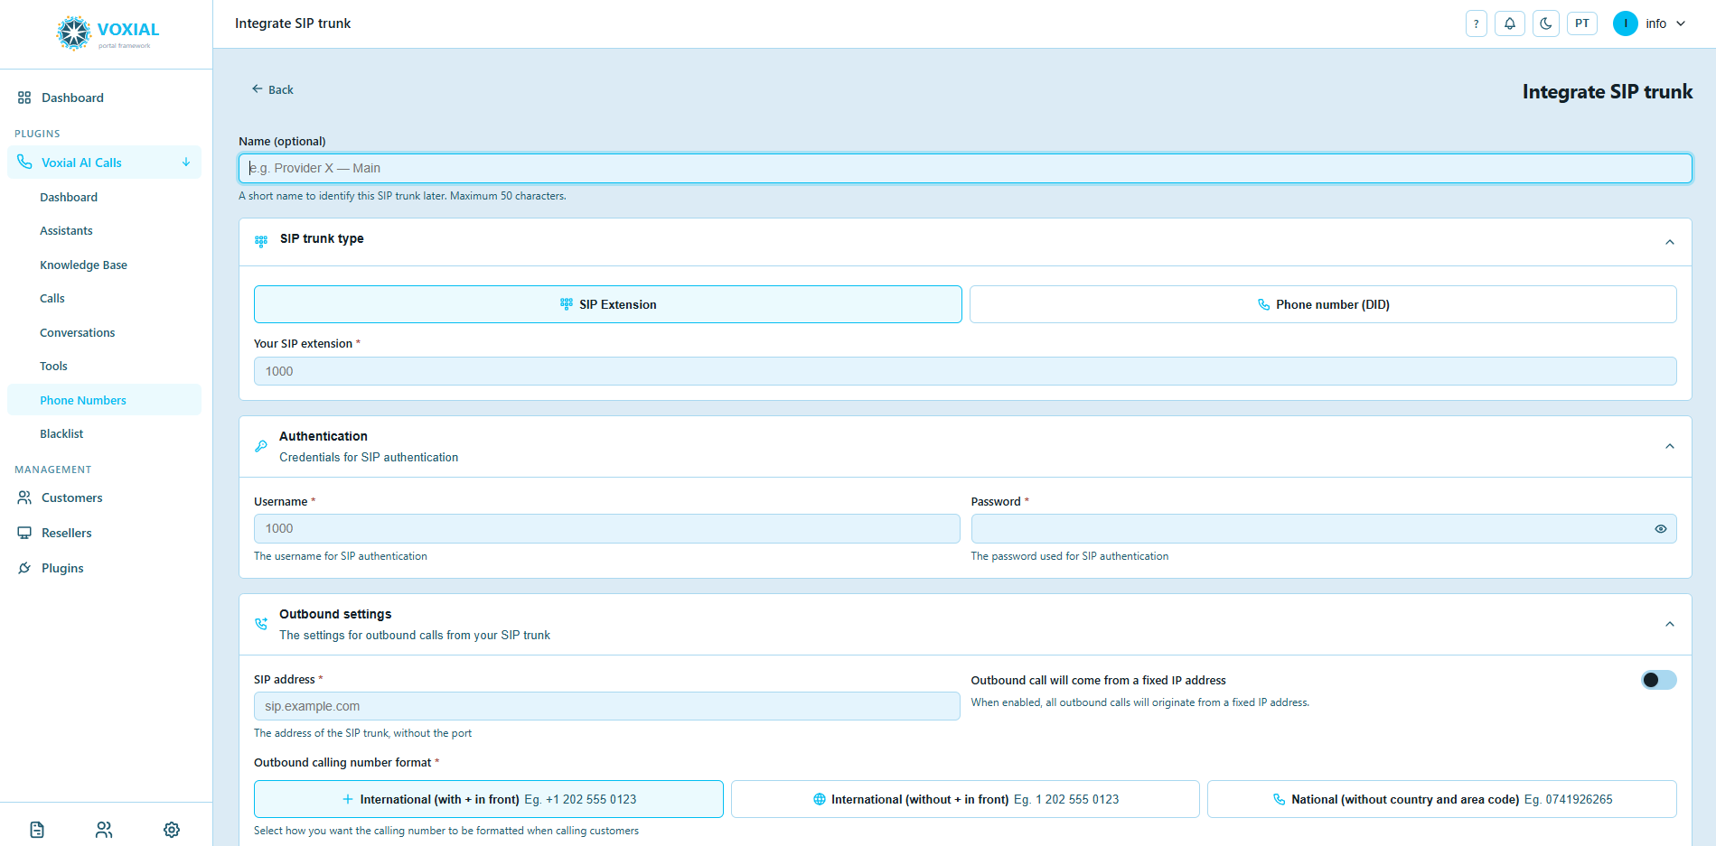This screenshot has width=1716, height=846.
Task: Open the settings gear in sidebar footer
Action: tap(172, 830)
